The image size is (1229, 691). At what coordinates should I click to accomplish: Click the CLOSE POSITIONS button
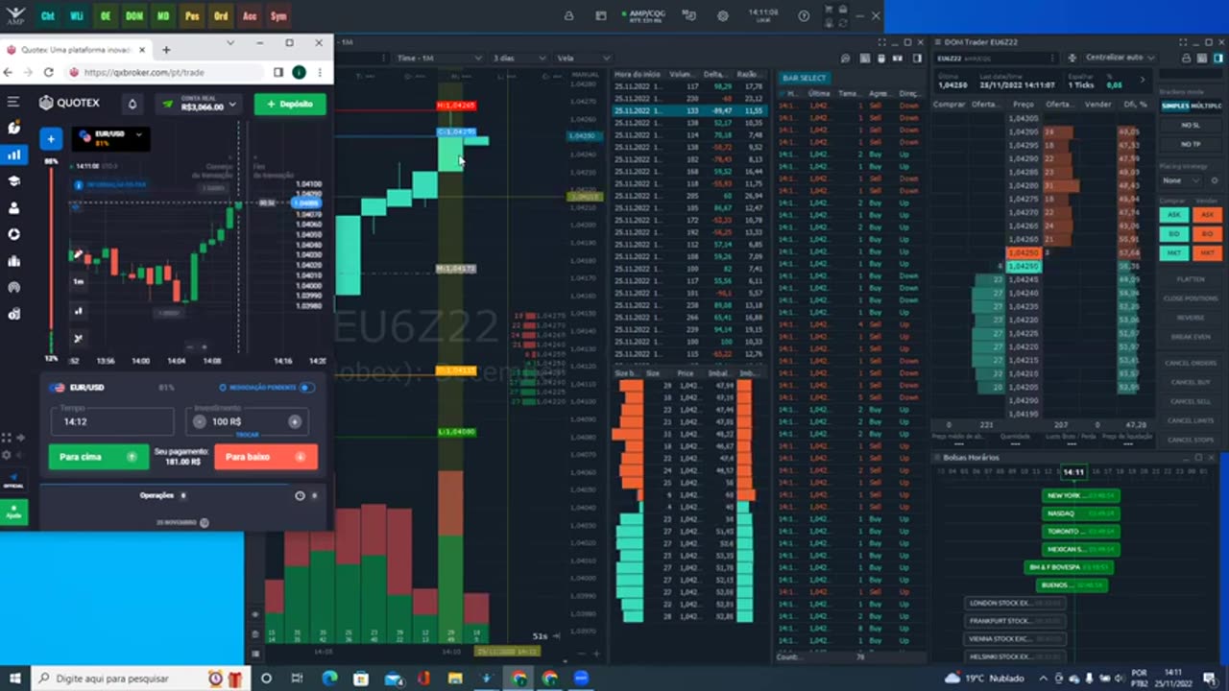(1191, 298)
